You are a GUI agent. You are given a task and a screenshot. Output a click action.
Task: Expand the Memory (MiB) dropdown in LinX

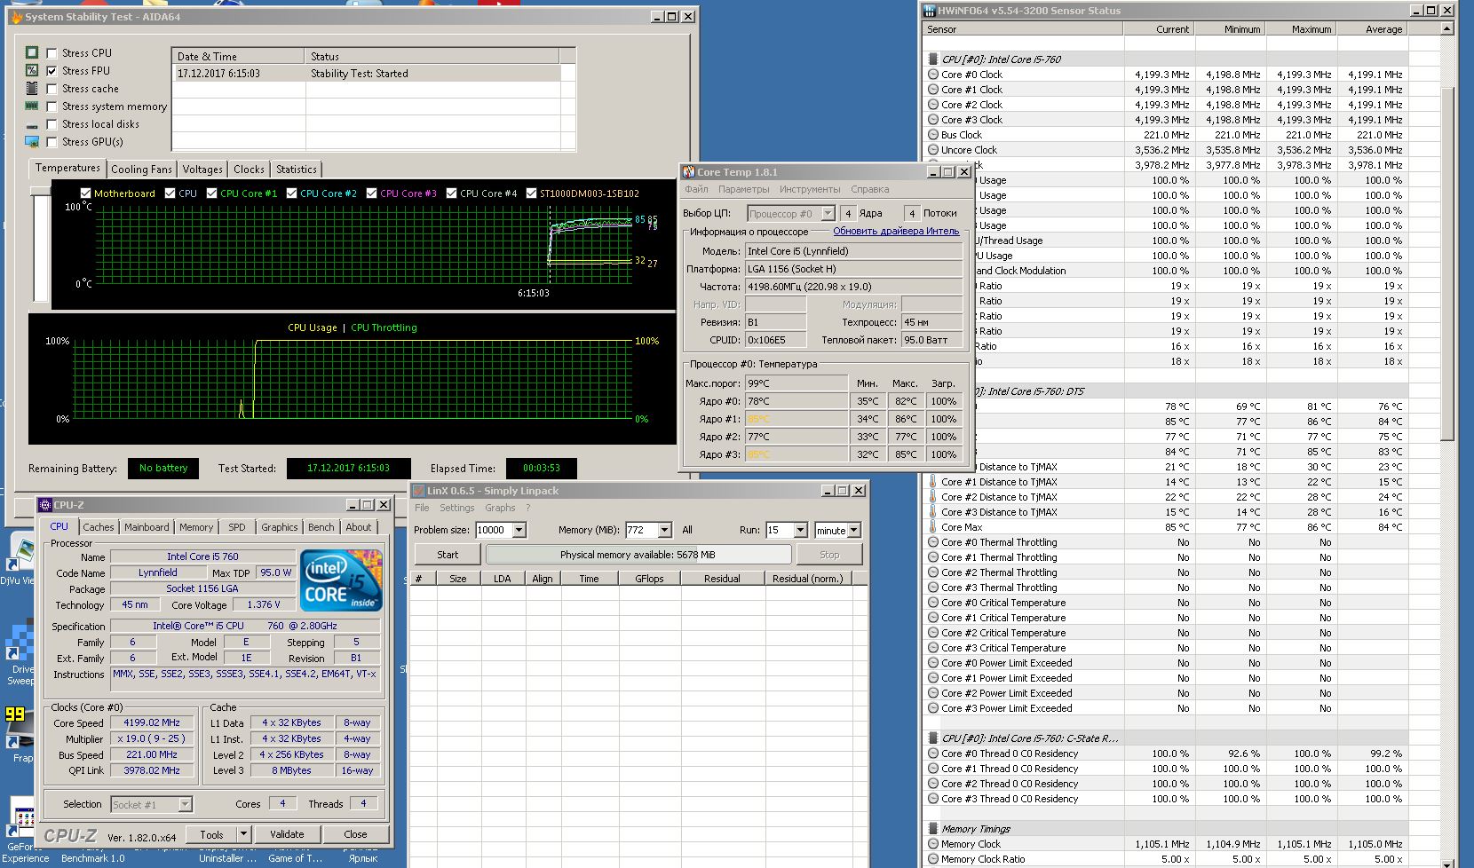(664, 530)
